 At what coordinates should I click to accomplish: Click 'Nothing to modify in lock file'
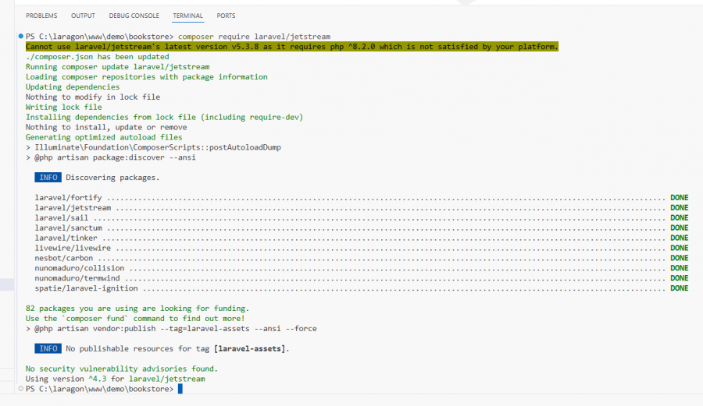click(93, 97)
